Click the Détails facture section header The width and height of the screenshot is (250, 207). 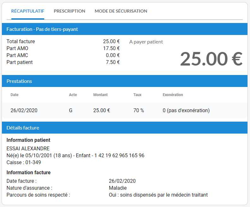pos(23,128)
